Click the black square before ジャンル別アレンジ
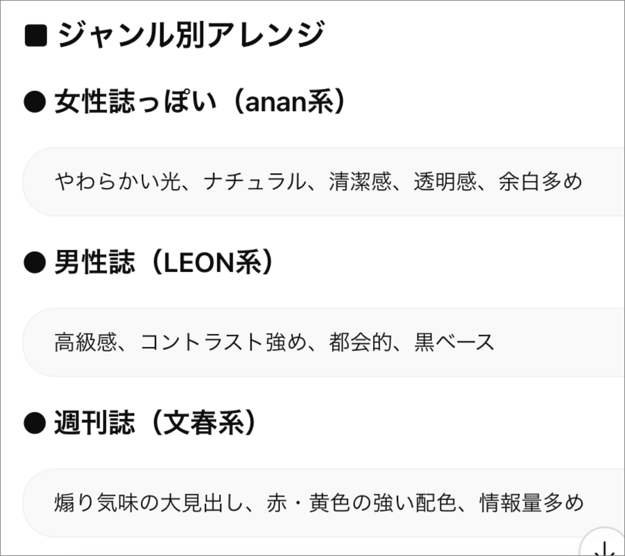Viewport: 625px width, 556px height. tap(36, 35)
